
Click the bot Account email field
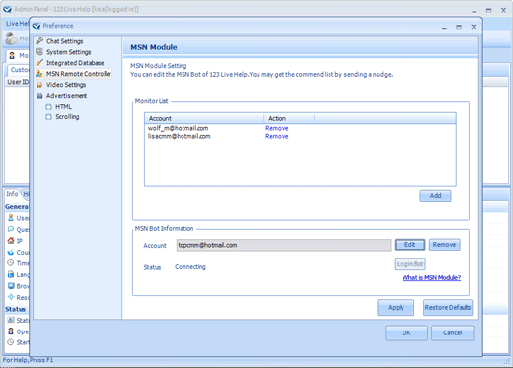click(x=283, y=245)
